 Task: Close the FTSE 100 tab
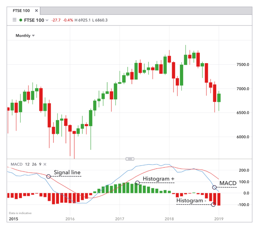click(36, 11)
